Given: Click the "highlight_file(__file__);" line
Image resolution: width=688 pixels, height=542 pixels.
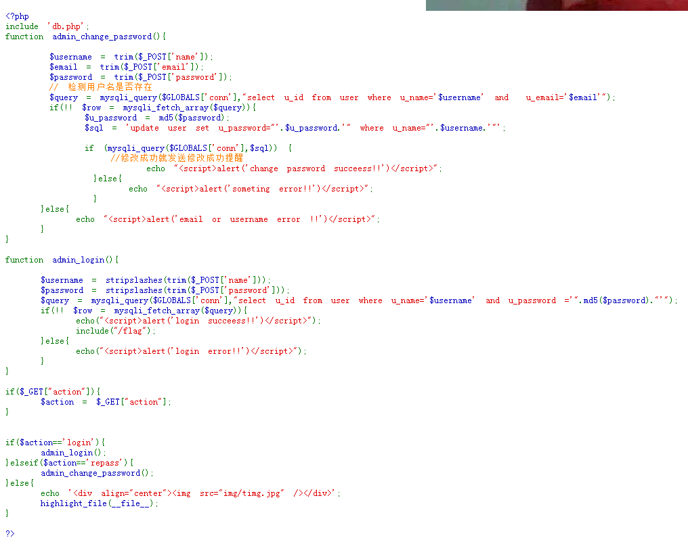Looking at the screenshot, I should [99, 503].
